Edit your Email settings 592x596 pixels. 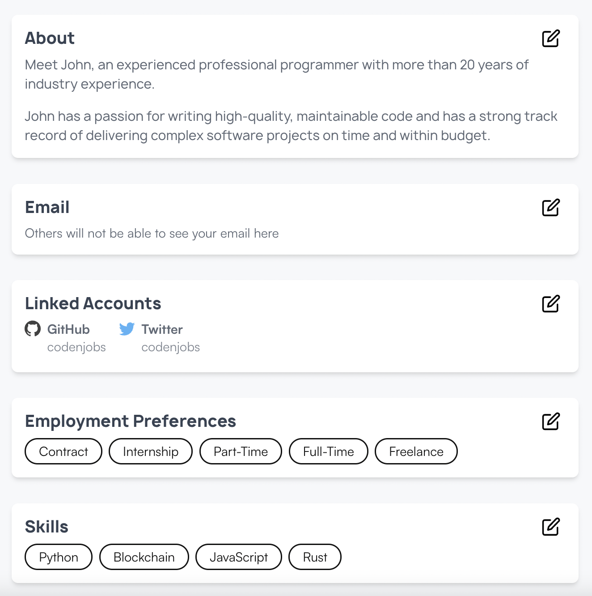pos(551,207)
